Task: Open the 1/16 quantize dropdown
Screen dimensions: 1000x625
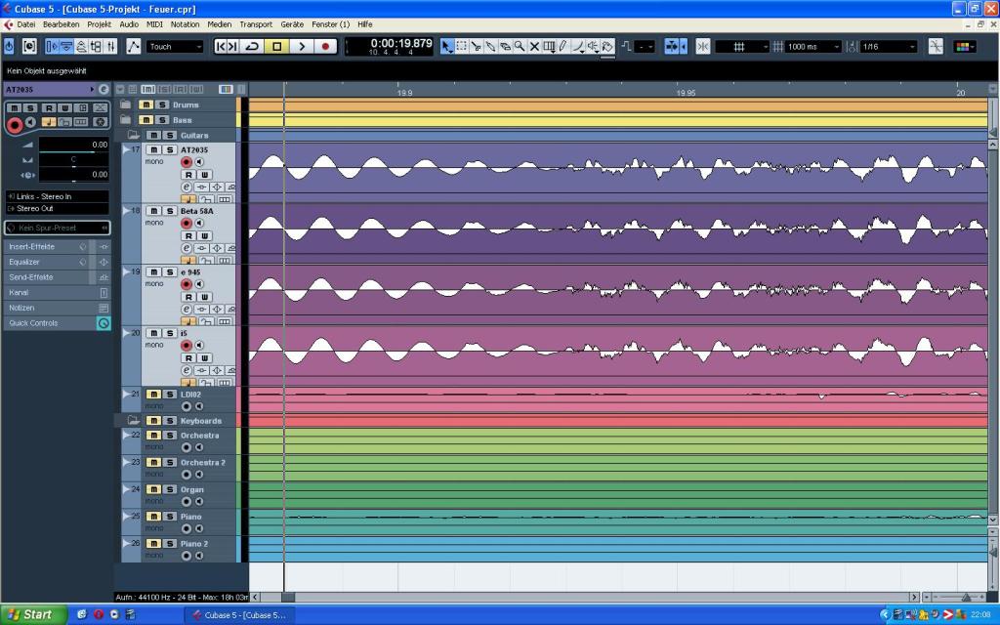Action: pyautogui.click(x=889, y=47)
